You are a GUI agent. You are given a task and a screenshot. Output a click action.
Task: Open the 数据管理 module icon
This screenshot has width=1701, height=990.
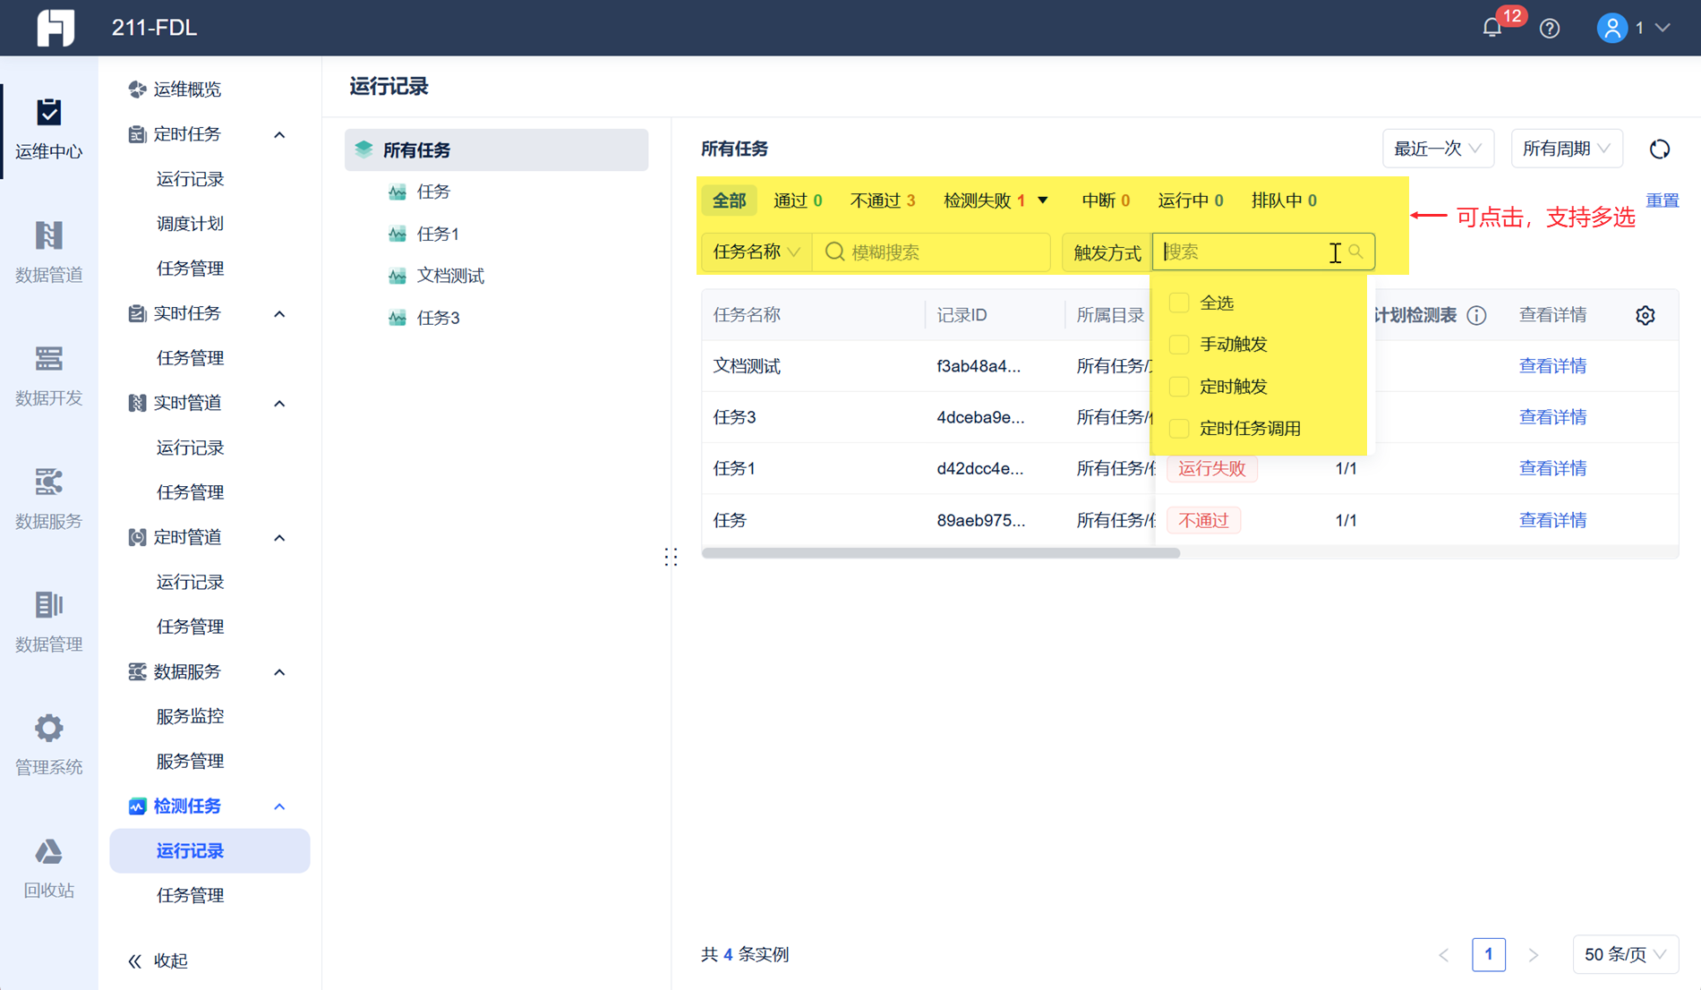48,605
